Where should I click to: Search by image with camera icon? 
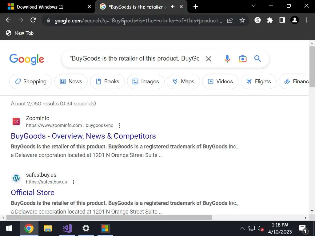click(242, 59)
